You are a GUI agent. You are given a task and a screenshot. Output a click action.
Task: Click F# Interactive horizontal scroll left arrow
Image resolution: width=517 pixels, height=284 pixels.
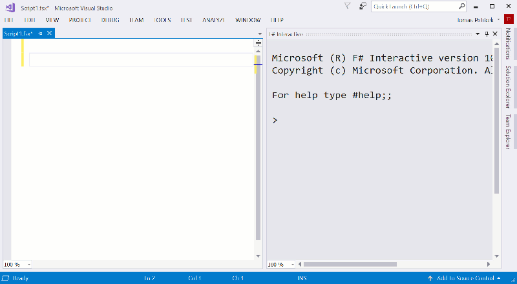point(300,264)
